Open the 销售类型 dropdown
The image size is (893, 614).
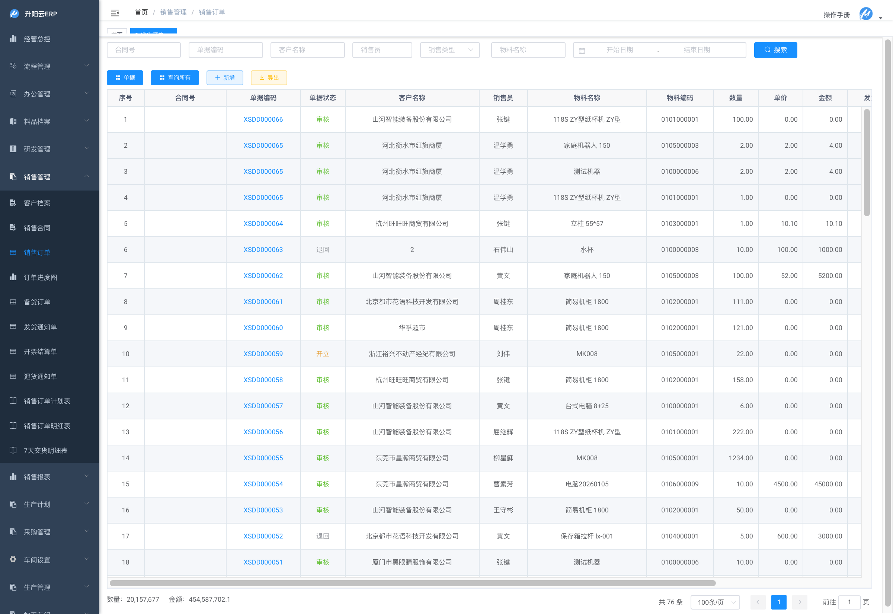449,50
